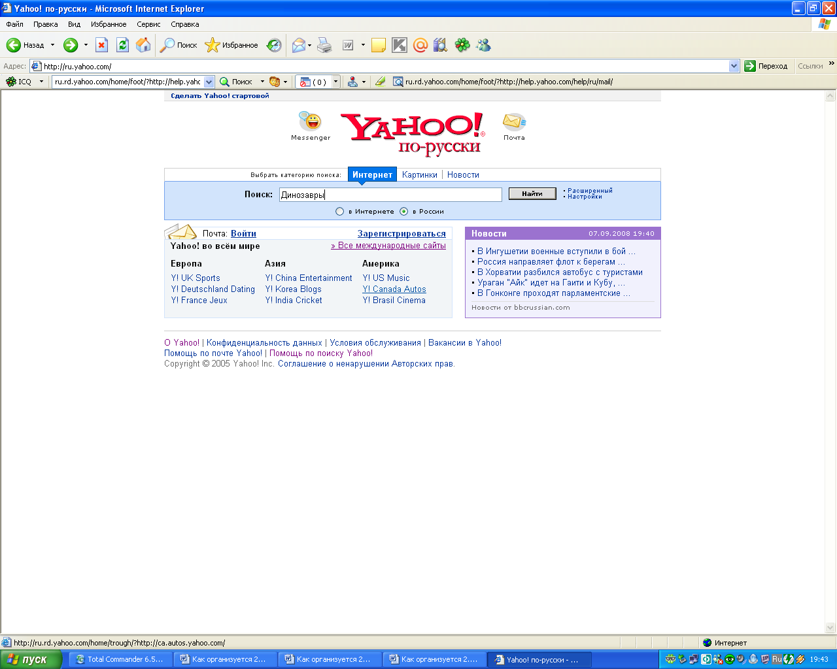This screenshot has height=669, width=837.
Task: Click the Войти mail login link
Action: pyautogui.click(x=243, y=233)
